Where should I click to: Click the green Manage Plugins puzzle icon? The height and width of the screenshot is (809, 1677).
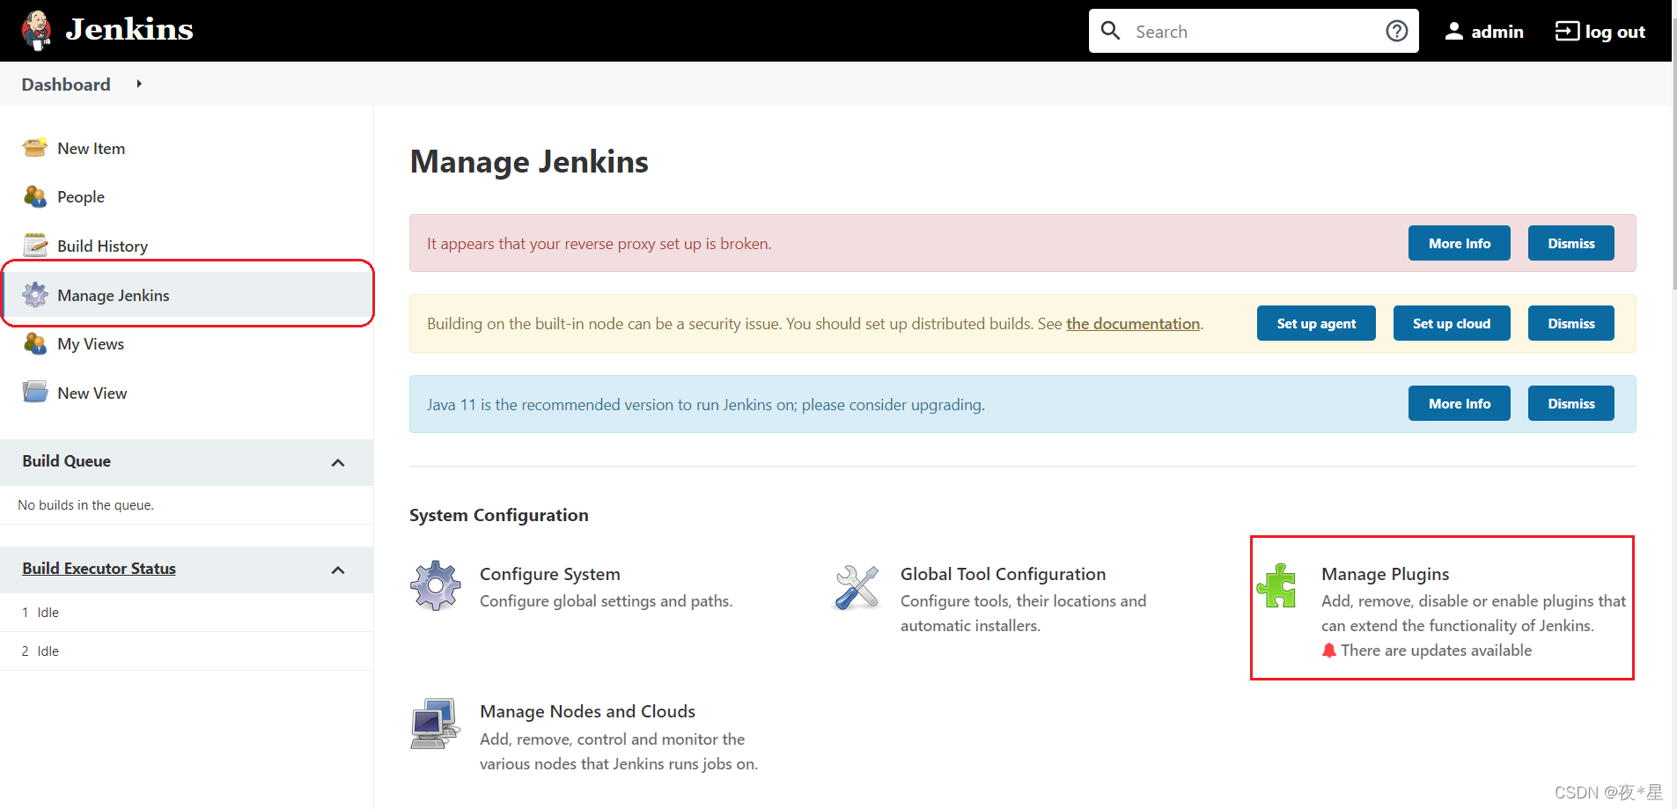tap(1276, 586)
